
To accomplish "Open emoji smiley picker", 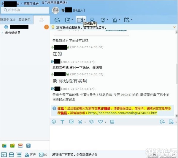I will coord(54,122).
